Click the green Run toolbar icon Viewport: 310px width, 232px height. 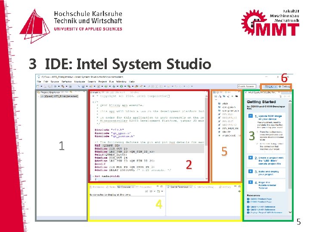(121, 86)
